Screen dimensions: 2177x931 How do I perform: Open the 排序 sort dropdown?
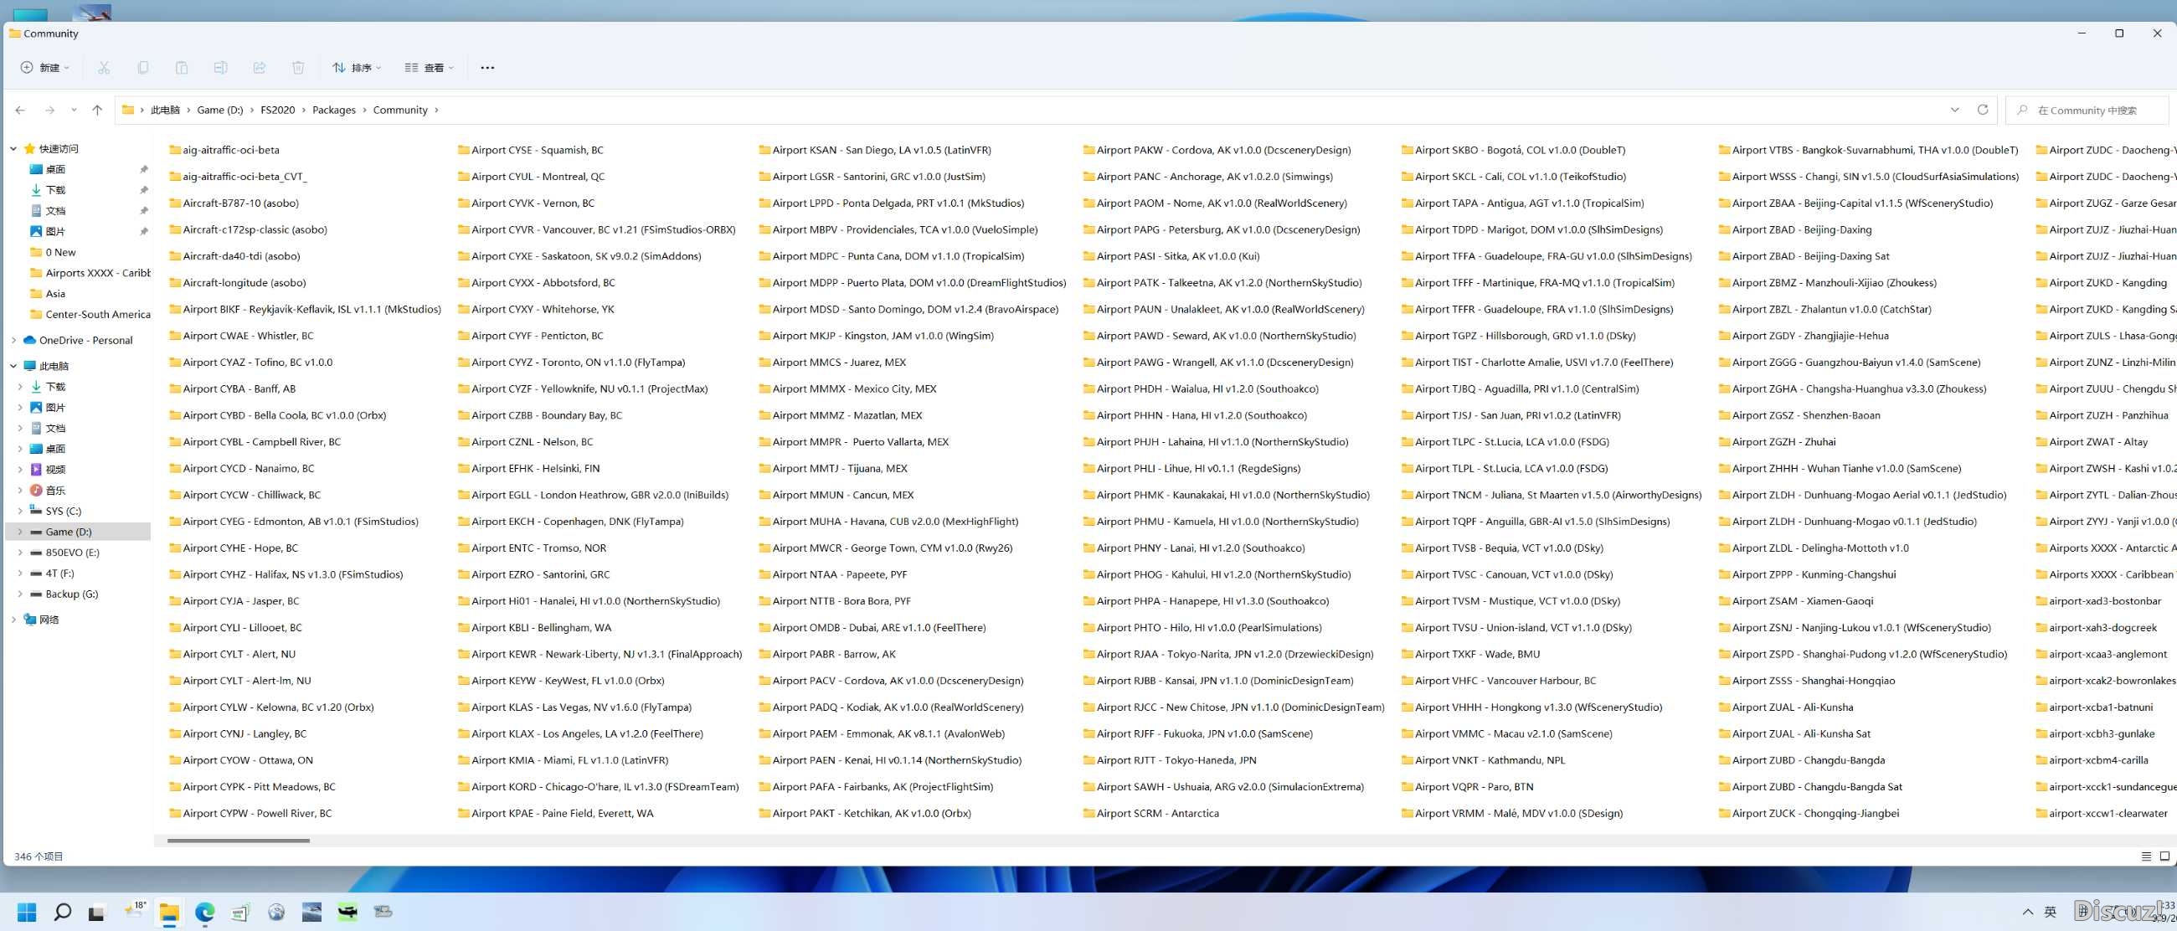click(x=357, y=68)
